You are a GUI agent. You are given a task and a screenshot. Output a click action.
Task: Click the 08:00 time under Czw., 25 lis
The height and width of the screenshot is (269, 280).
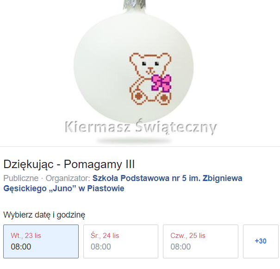coord(180,247)
